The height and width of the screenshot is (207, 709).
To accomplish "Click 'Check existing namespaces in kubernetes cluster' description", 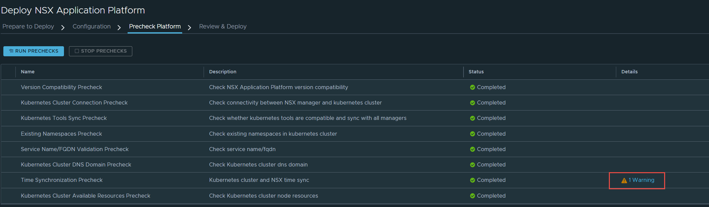I will click(x=273, y=134).
